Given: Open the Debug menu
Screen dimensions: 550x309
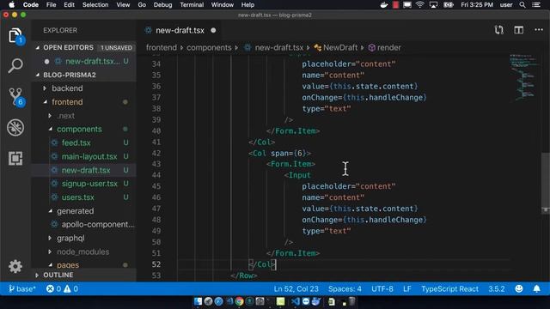Looking at the screenshot, I should coord(162,5).
